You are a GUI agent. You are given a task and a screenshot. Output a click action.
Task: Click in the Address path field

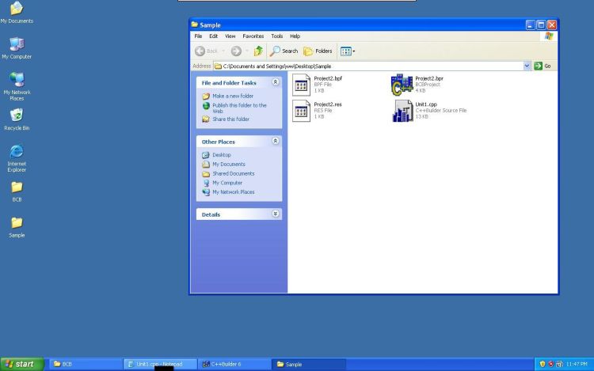click(x=368, y=66)
